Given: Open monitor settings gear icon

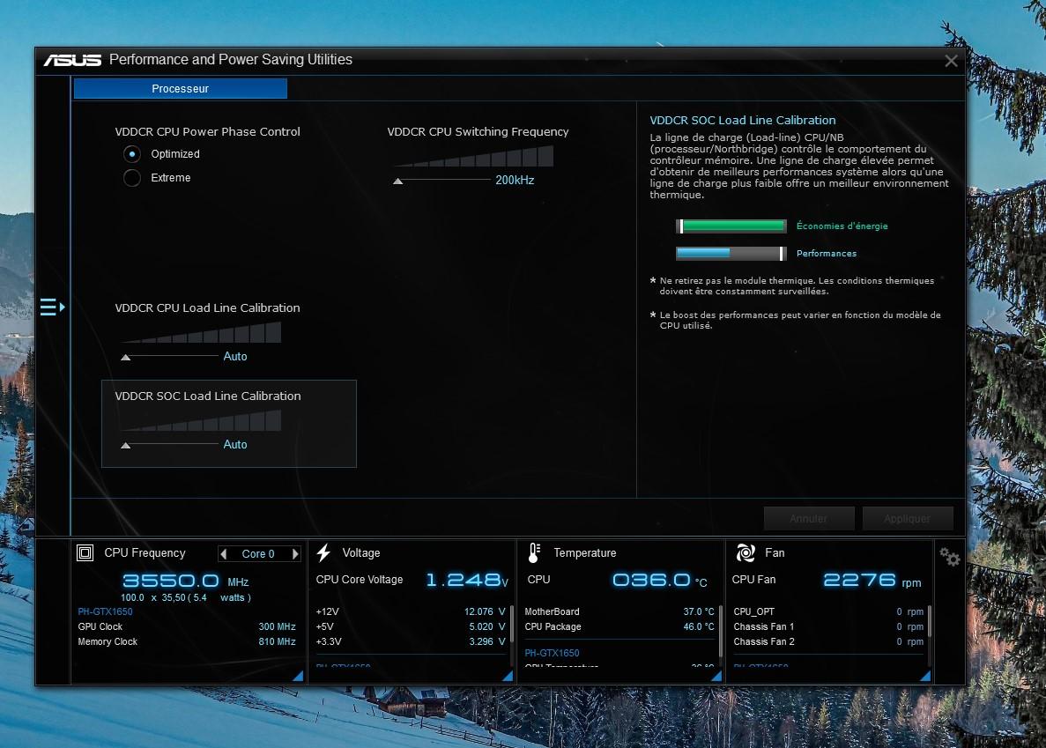Looking at the screenshot, I should tap(949, 557).
